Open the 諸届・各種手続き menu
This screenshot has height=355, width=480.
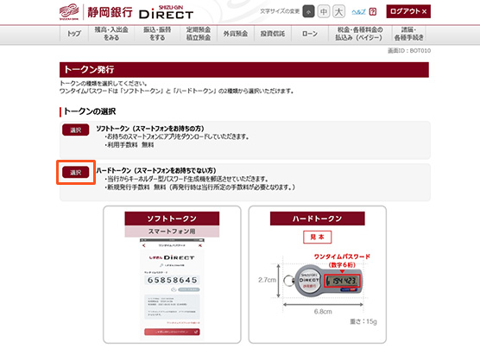[408, 34]
